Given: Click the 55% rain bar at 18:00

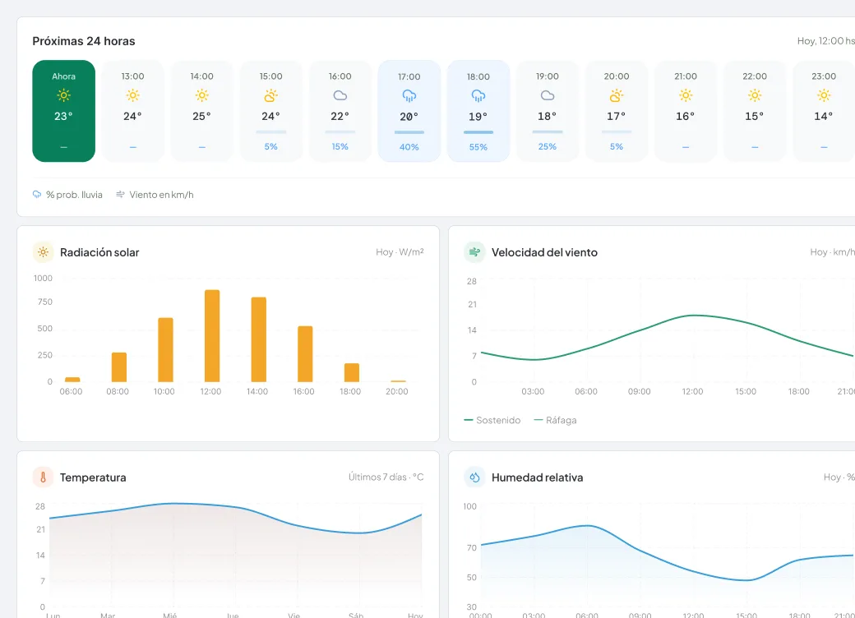Looking at the screenshot, I should [478, 132].
